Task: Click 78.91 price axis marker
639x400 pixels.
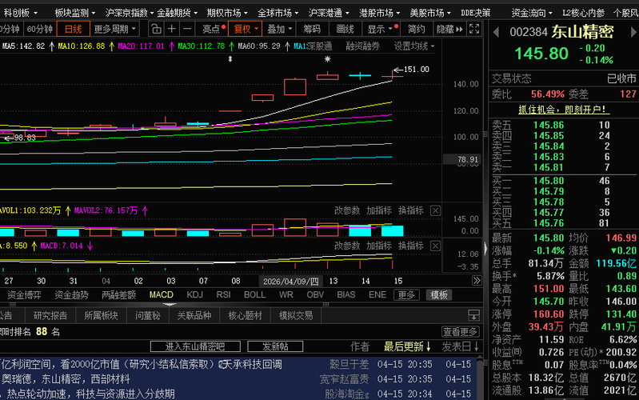Action: coord(462,159)
